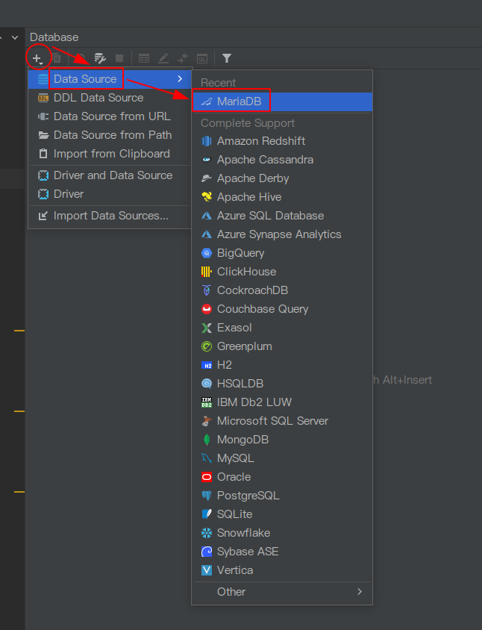
Task: Click the compare arrows toolbar icon
Action: click(183, 59)
